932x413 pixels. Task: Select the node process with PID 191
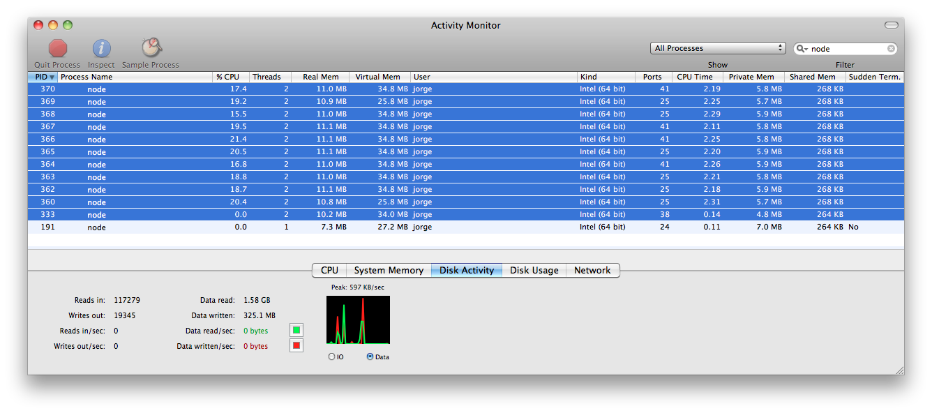point(96,227)
